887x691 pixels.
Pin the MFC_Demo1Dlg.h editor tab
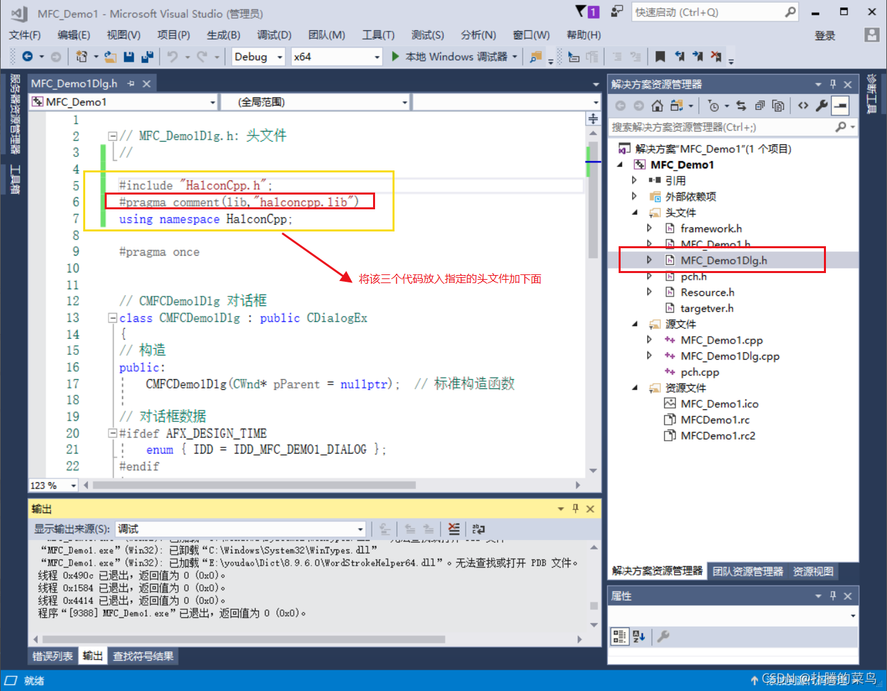[x=131, y=83]
